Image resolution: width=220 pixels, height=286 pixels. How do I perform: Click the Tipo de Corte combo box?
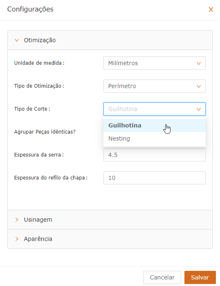(155, 109)
